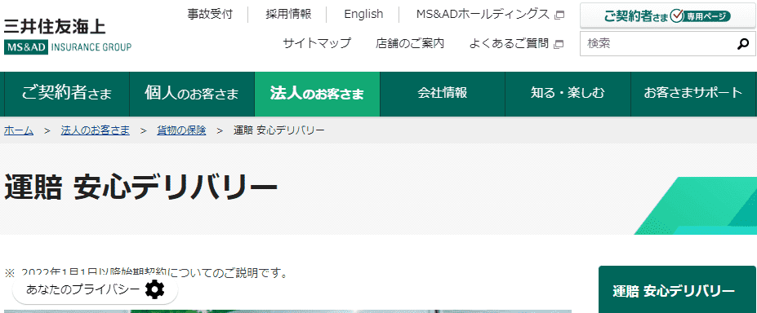Select the 会社情報 navigation tab
The image size is (757, 313).
click(x=443, y=94)
